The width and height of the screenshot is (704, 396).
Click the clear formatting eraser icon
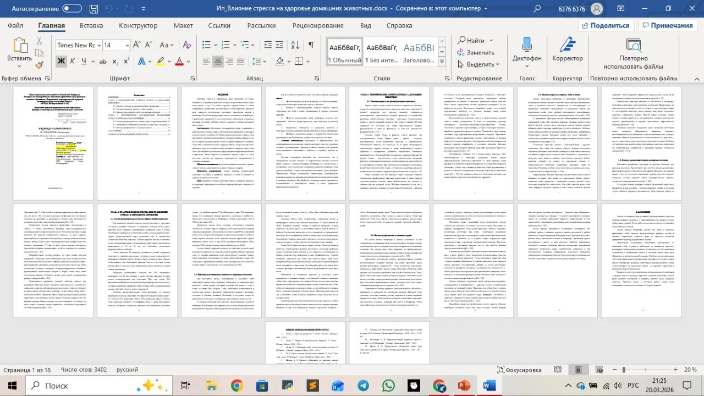(186, 45)
